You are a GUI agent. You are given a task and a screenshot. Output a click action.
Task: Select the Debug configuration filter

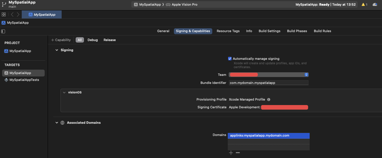(x=93, y=40)
